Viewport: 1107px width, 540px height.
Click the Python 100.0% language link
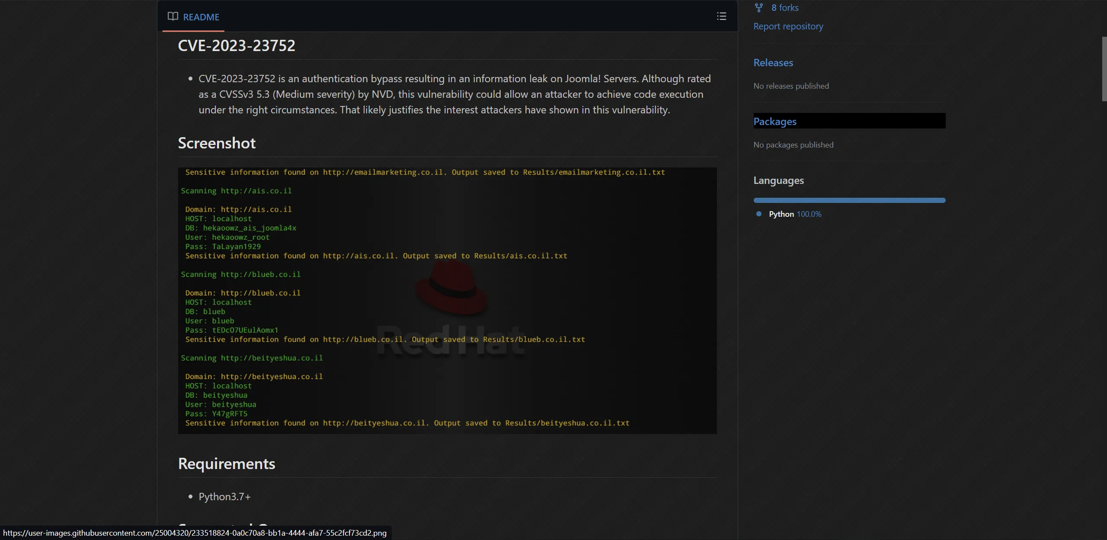(795, 214)
